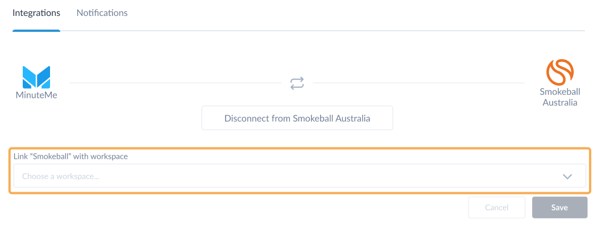Viewport: 601px width, 231px height.
Task: Click the orange Smokeball logo icon
Action: [560, 72]
